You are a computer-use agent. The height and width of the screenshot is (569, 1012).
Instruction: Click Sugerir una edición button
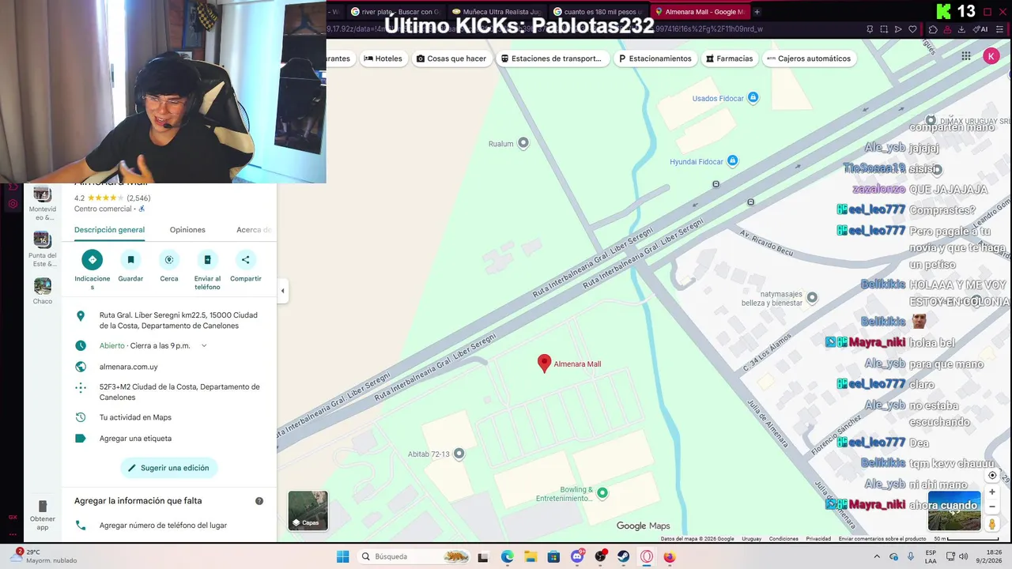[168, 468]
